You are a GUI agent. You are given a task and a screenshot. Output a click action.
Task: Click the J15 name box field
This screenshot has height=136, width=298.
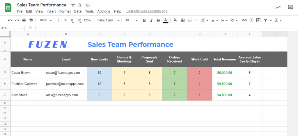(x=12, y=28)
